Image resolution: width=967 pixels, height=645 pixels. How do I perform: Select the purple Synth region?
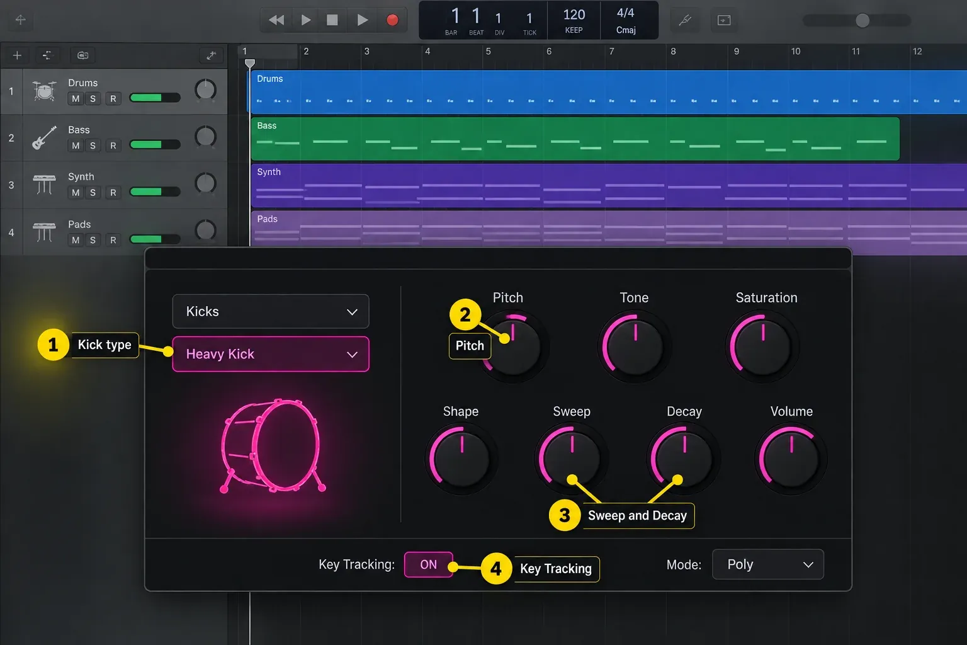(x=609, y=185)
